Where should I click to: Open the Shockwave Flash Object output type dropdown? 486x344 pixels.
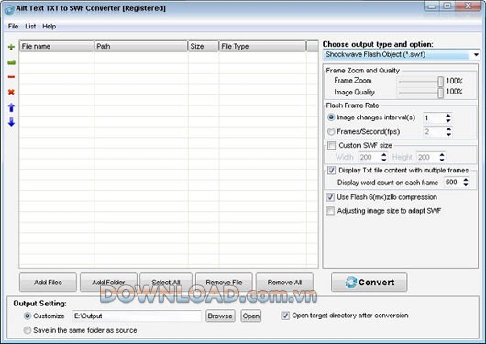click(x=476, y=55)
